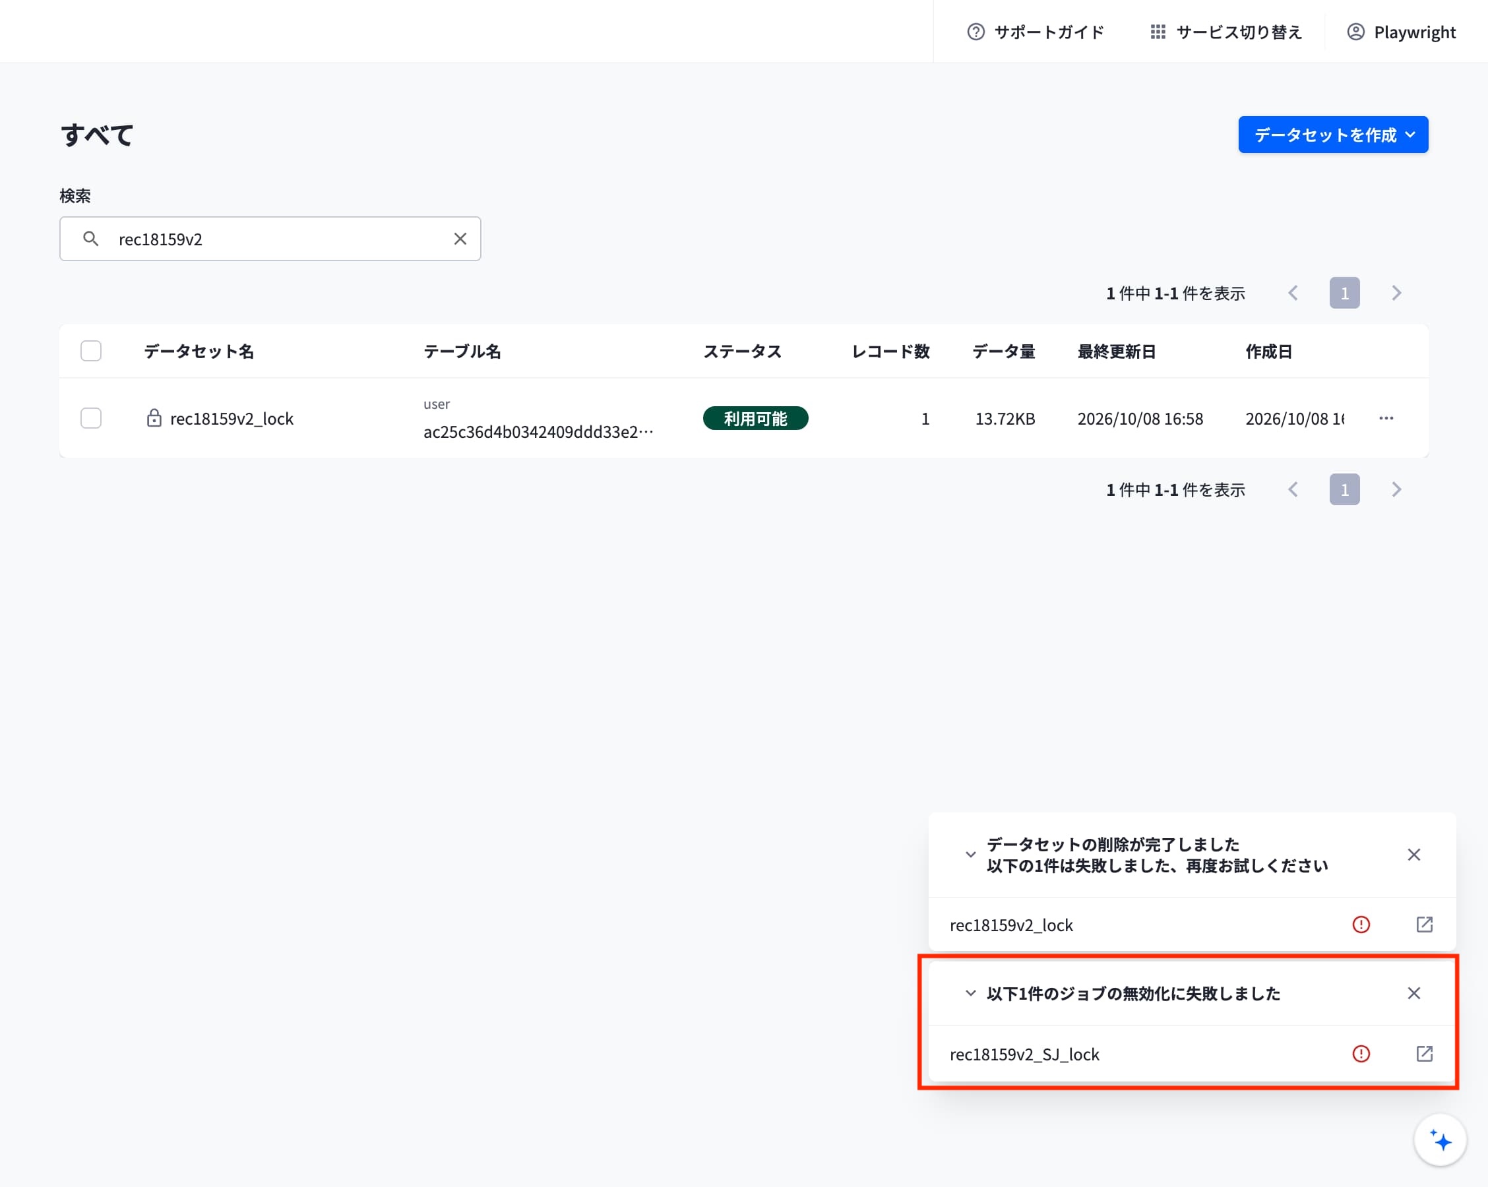Go to previous page in bottom pagination
The width and height of the screenshot is (1488, 1187).
[x=1293, y=489]
